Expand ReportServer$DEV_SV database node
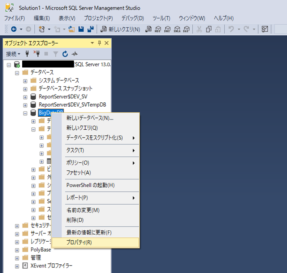The image size is (287, 273). 25,97
